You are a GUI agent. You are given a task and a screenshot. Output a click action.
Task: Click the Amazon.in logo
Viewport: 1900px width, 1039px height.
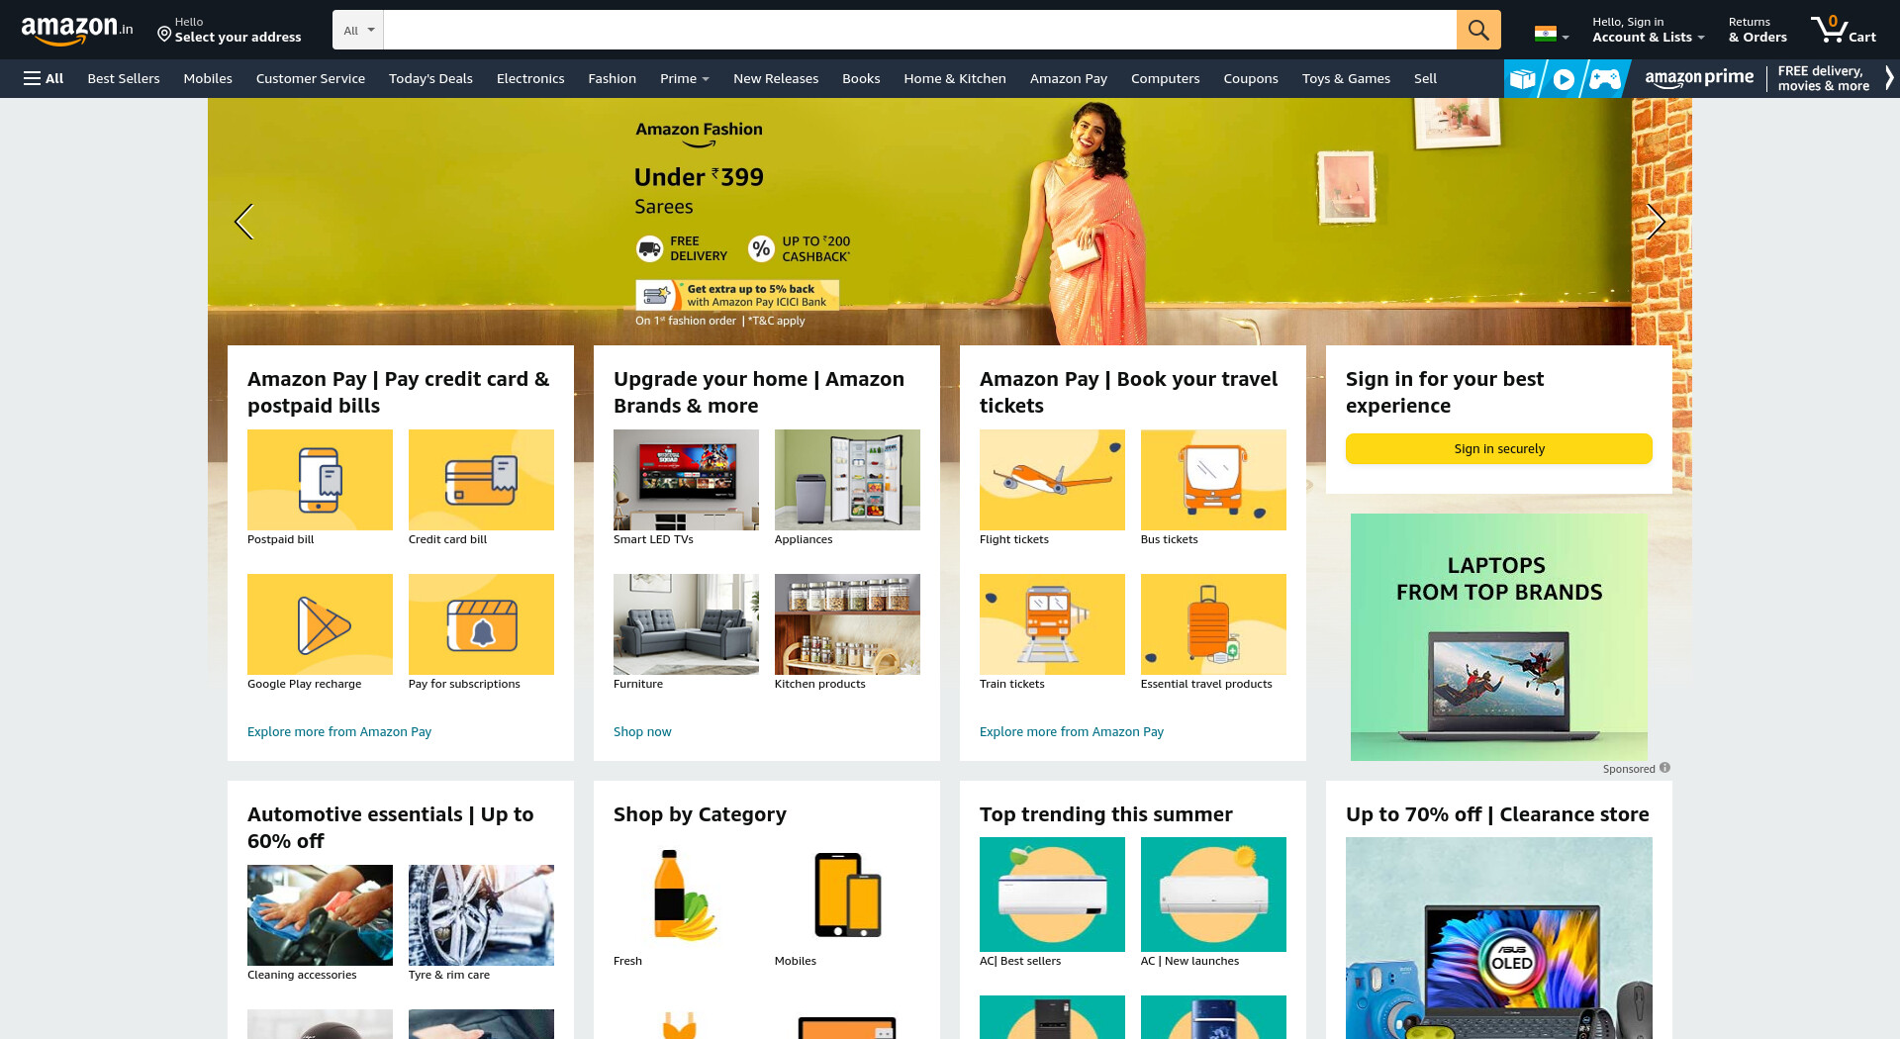(x=77, y=30)
